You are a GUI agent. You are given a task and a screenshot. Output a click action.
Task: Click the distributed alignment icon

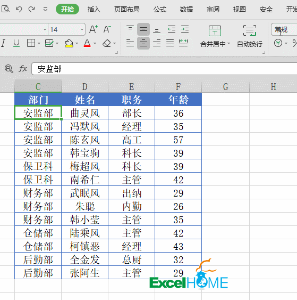(183, 43)
